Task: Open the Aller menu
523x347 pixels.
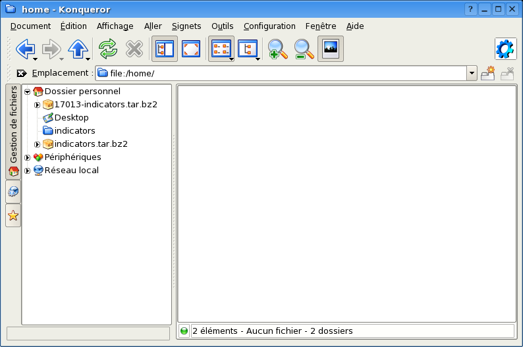Action: (153, 26)
